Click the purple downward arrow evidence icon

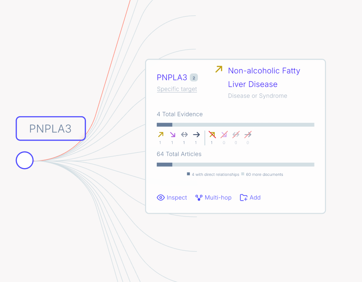click(172, 135)
